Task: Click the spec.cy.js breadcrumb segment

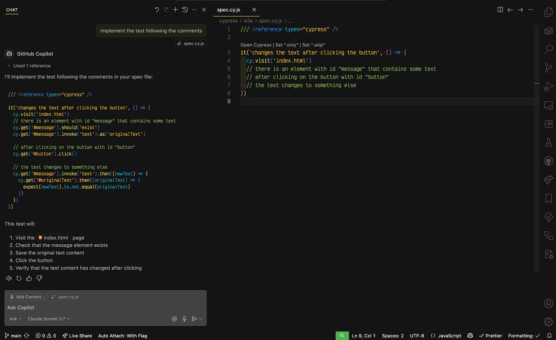Action: (x=270, y=21)
